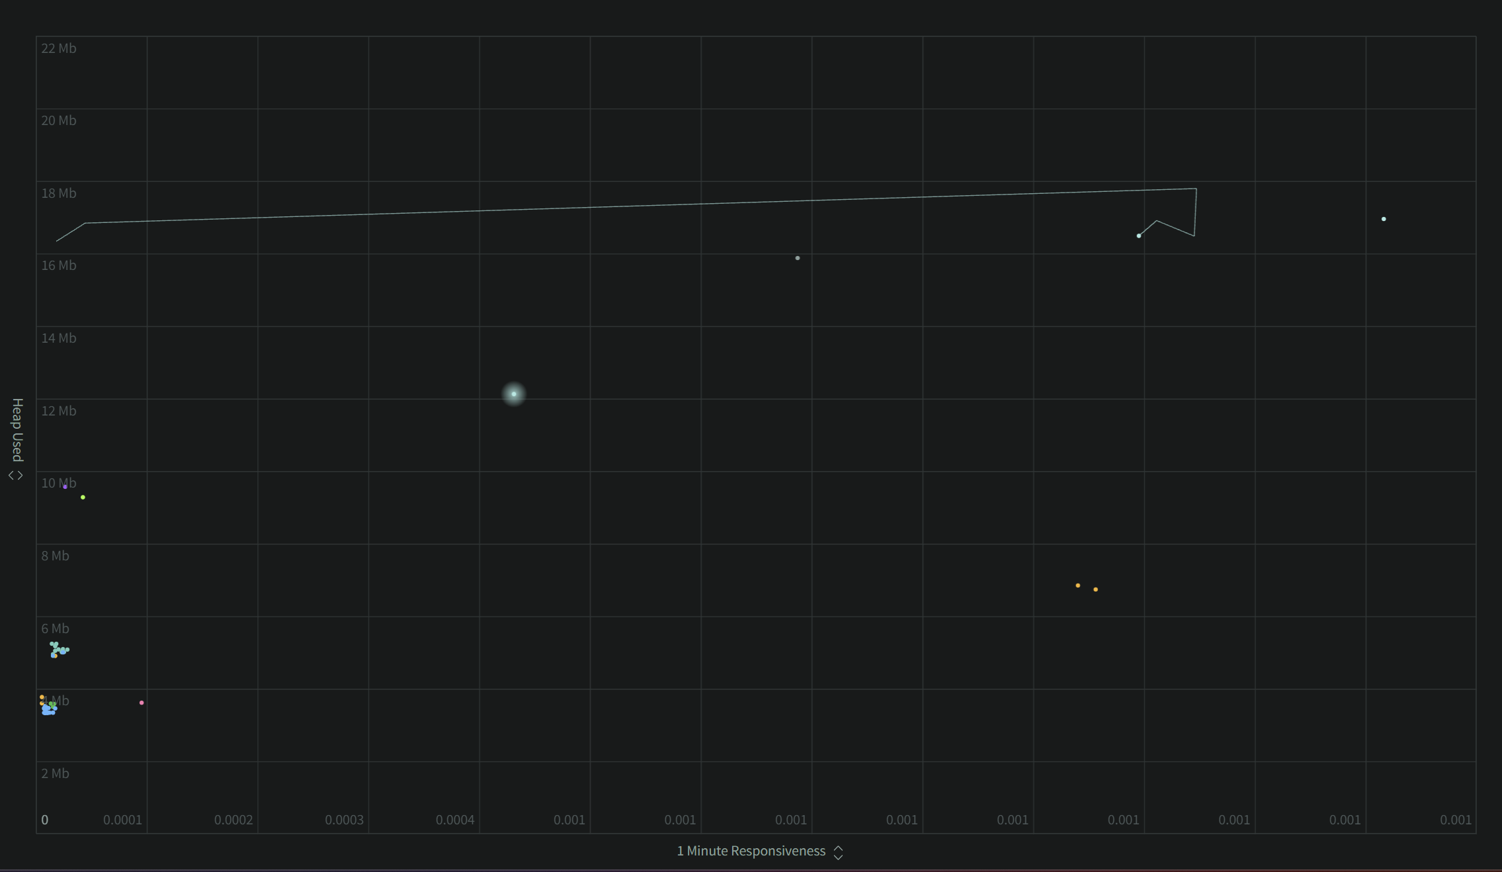Viewport: 1502px width, 872px height.
Task: Click the 8 Mb y-axis label
Action: 55,556
